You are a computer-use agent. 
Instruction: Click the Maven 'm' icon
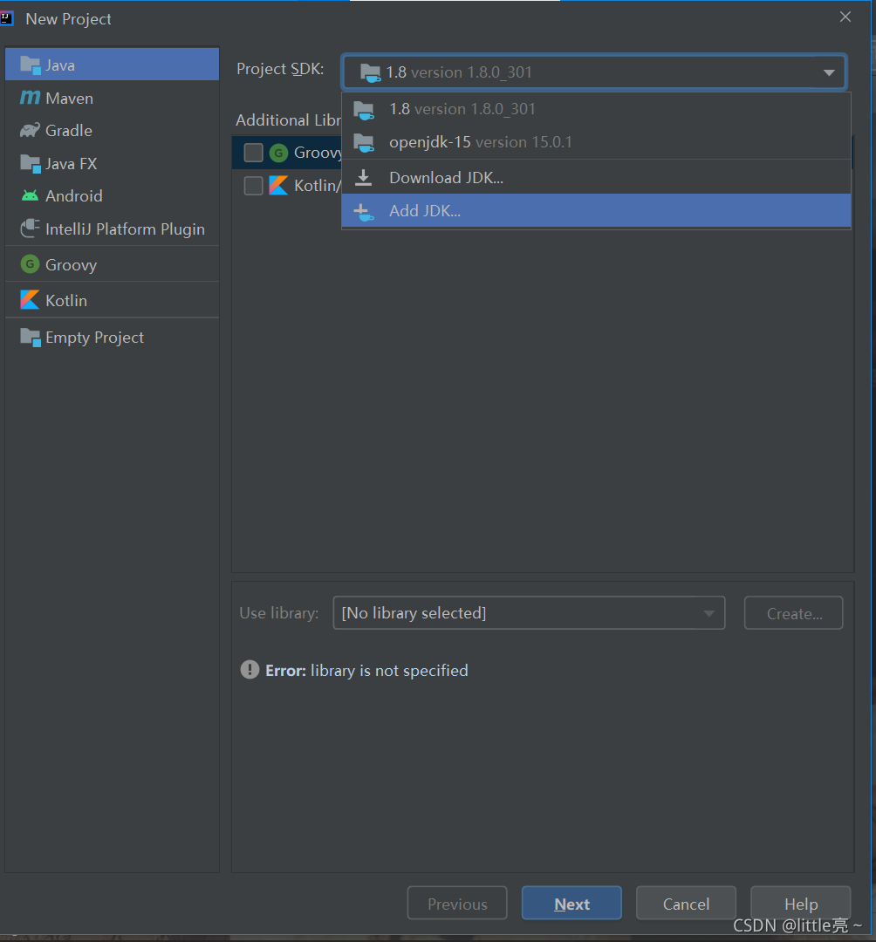pyautogui.click(x=30, y=98)
